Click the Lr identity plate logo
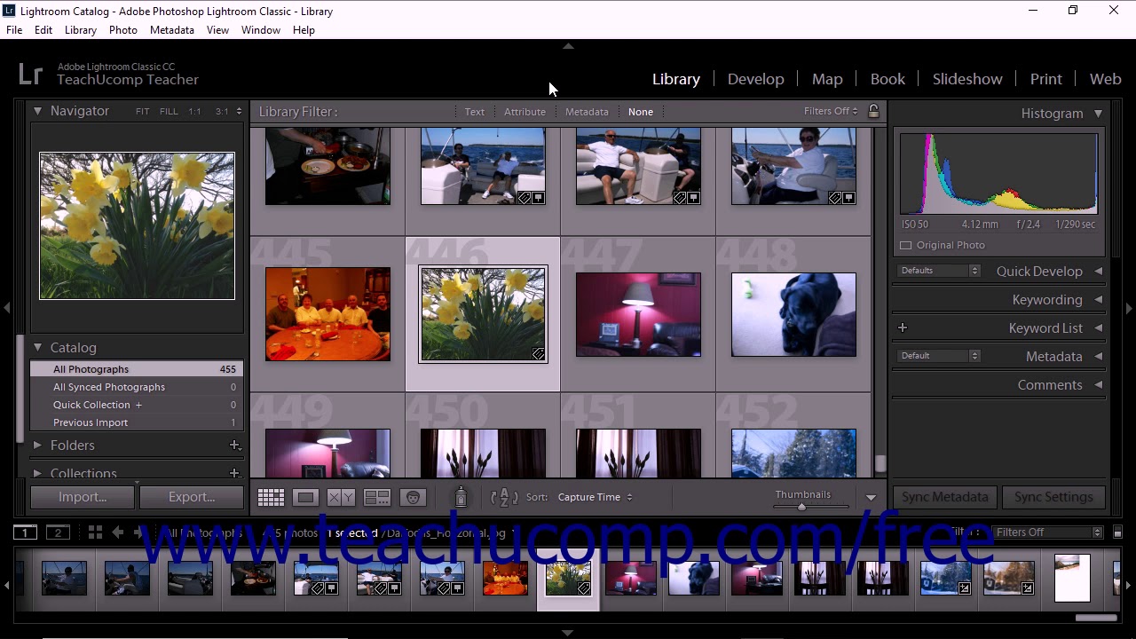 pyautogui.click(x=30, y=74)
